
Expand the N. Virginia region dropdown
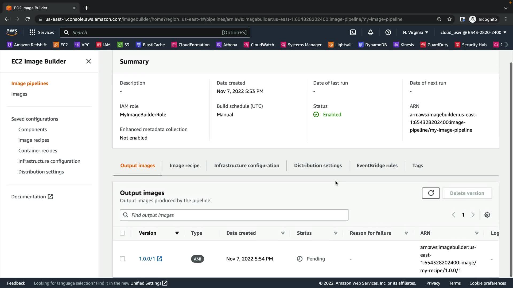click(x=415, y=33)
